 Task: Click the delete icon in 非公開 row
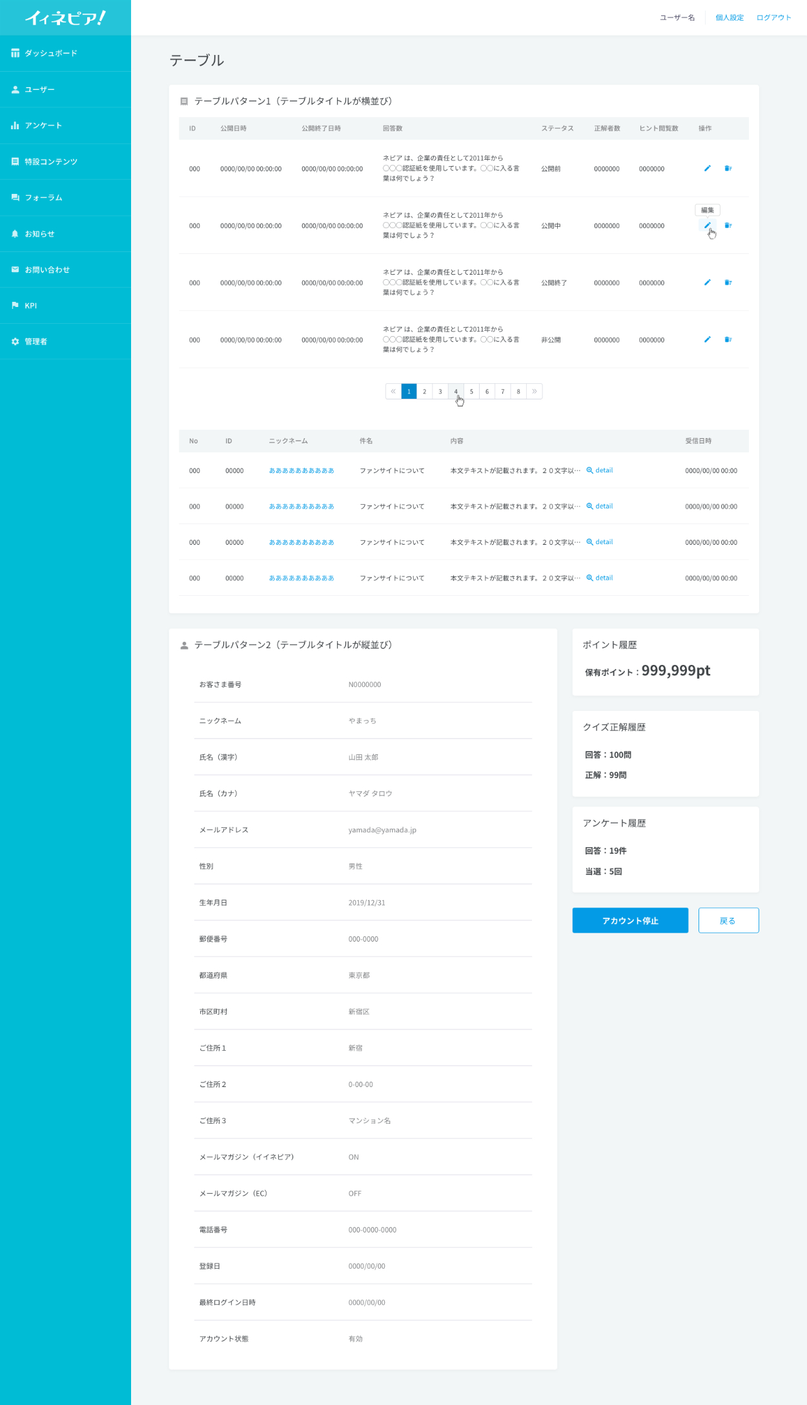click(x=728, y=339)
